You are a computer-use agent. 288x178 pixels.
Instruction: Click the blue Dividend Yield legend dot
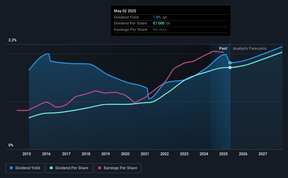point(11,168)
